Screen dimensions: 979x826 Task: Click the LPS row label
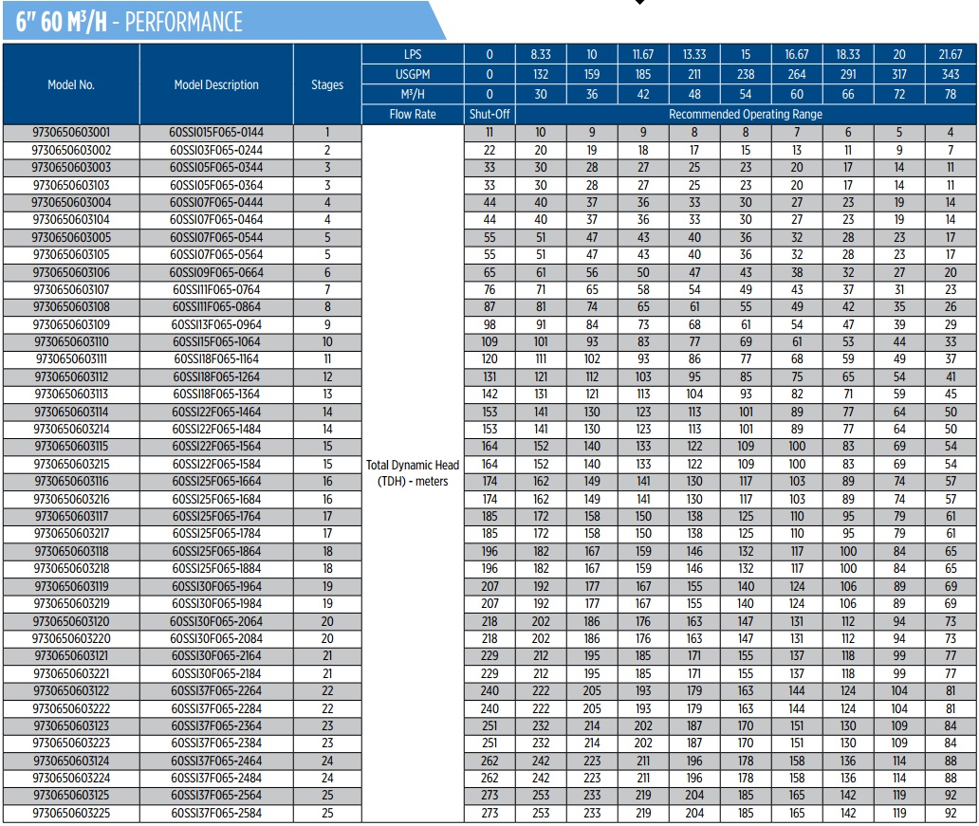tap(413, 54)
